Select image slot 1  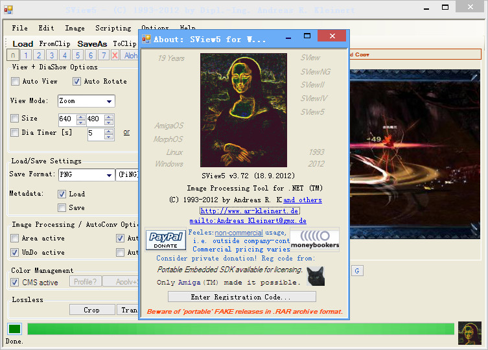click(26, 56)
